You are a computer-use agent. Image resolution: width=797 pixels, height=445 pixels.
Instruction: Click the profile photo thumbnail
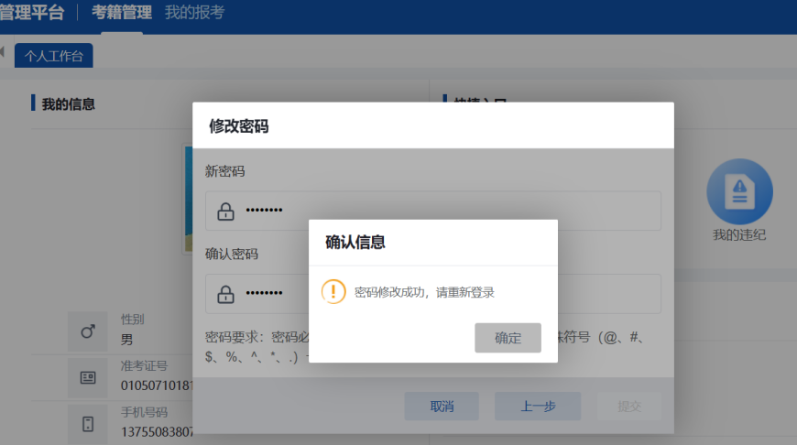point(188,199)
